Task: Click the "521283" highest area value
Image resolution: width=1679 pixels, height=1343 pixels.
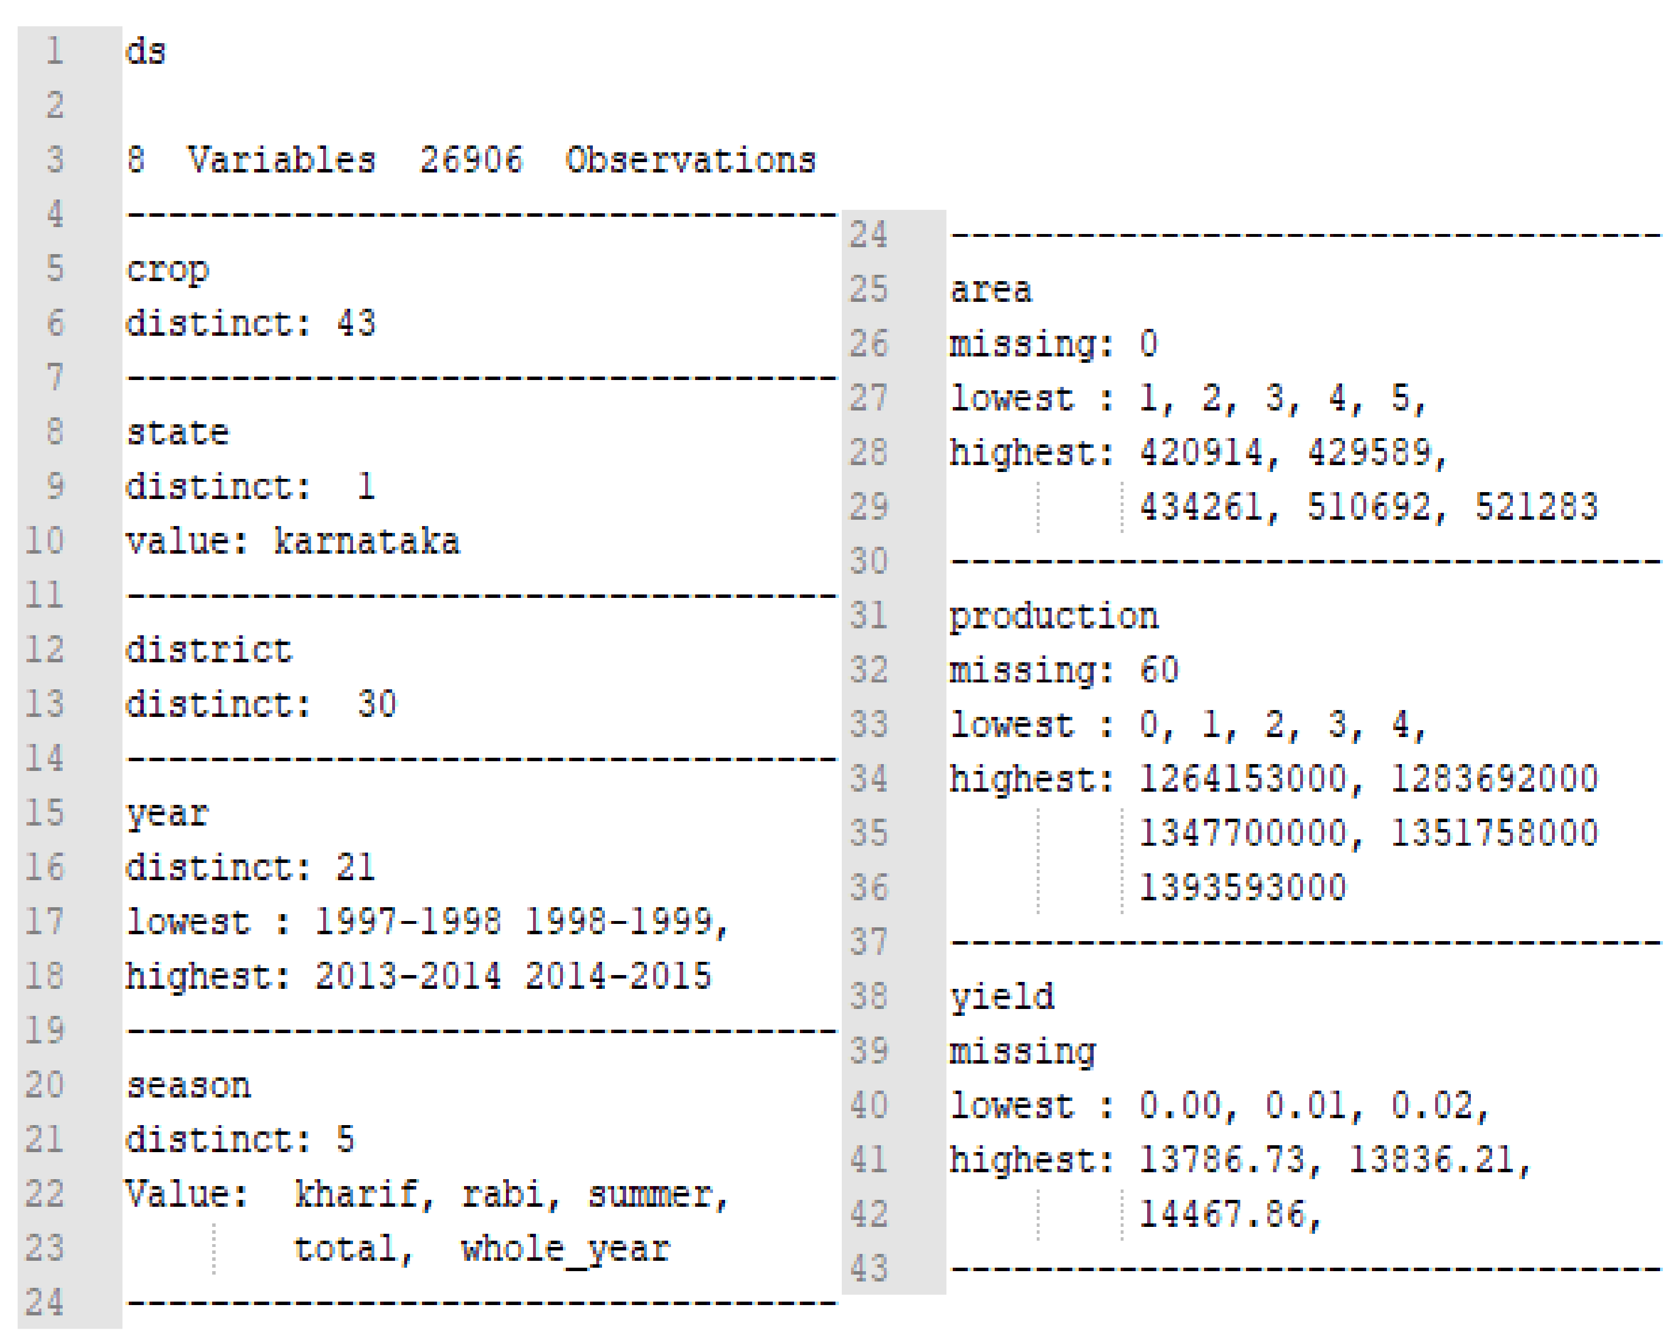Action: pyautogui.click(x=1536, y=507)
